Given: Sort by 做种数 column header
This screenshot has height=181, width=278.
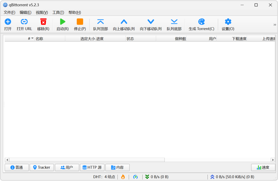Looking at the screenshot, I should pyautogui.click(x=171, y=39).
